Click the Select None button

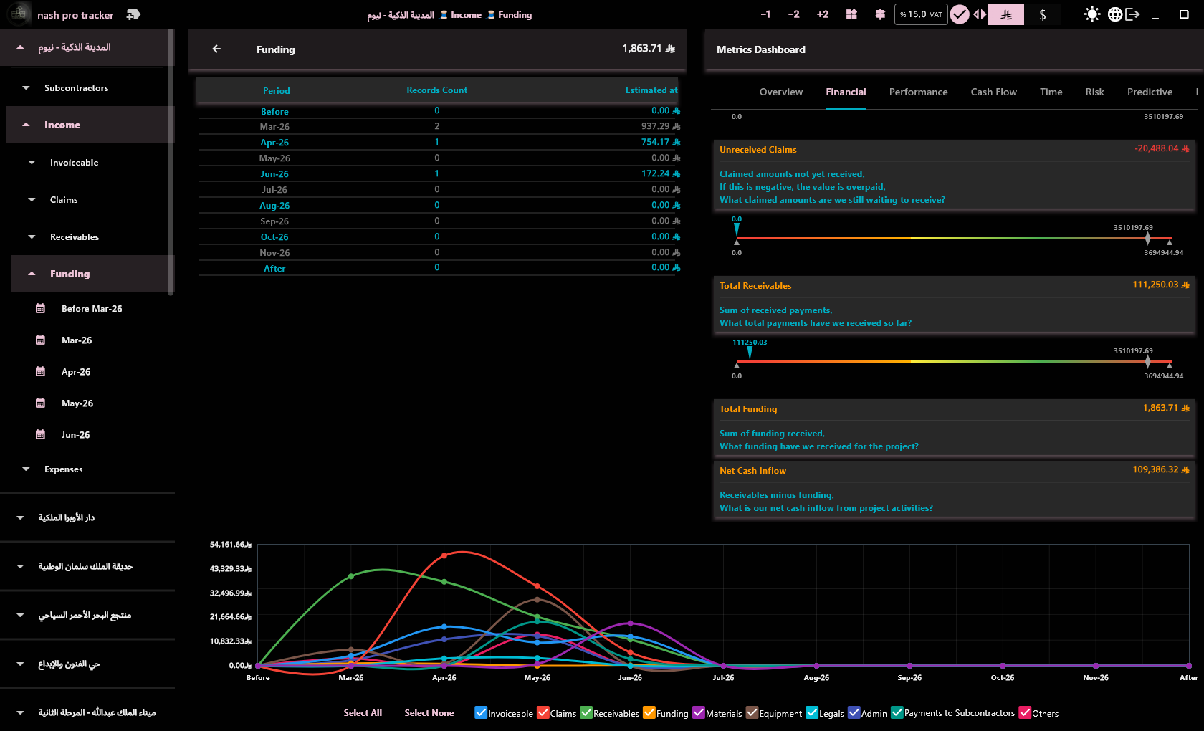point(429,712)
